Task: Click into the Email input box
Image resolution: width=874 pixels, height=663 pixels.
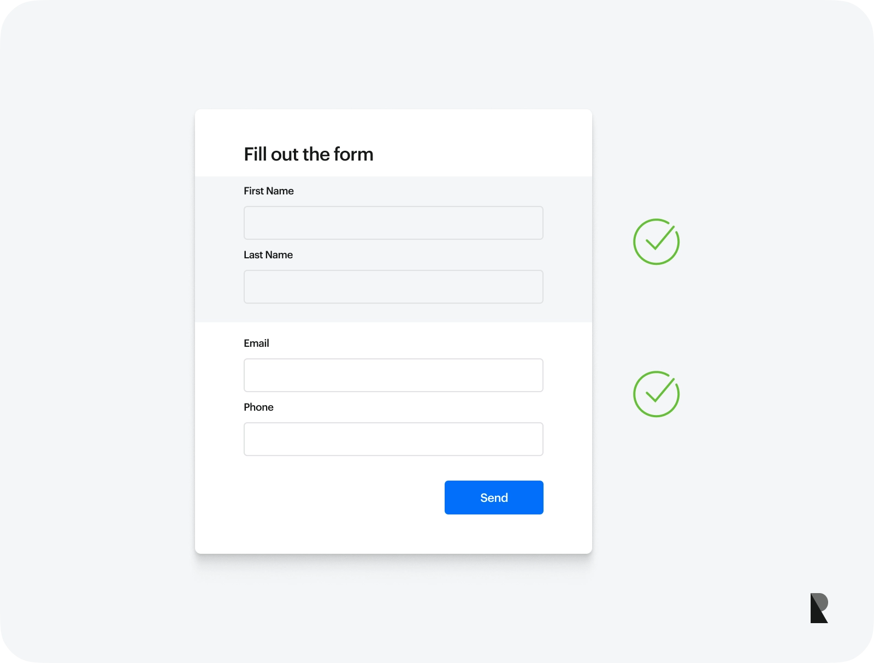Action: click(x=393, y=375)
